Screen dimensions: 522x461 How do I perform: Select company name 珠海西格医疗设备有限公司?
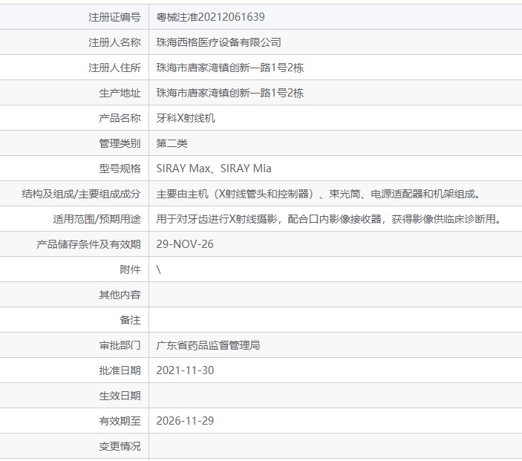coord(219,42)
